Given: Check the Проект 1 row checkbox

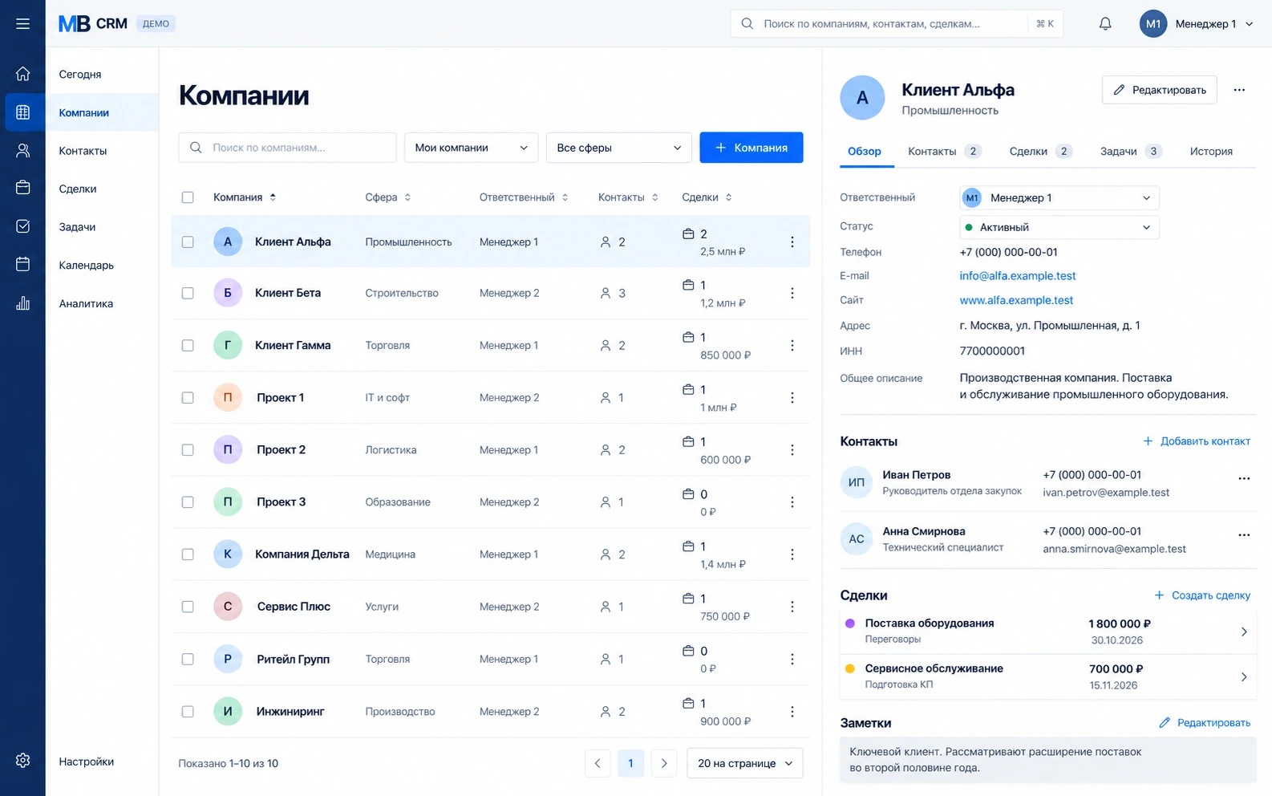Looking at the screenshot, I should coord(188,398).
